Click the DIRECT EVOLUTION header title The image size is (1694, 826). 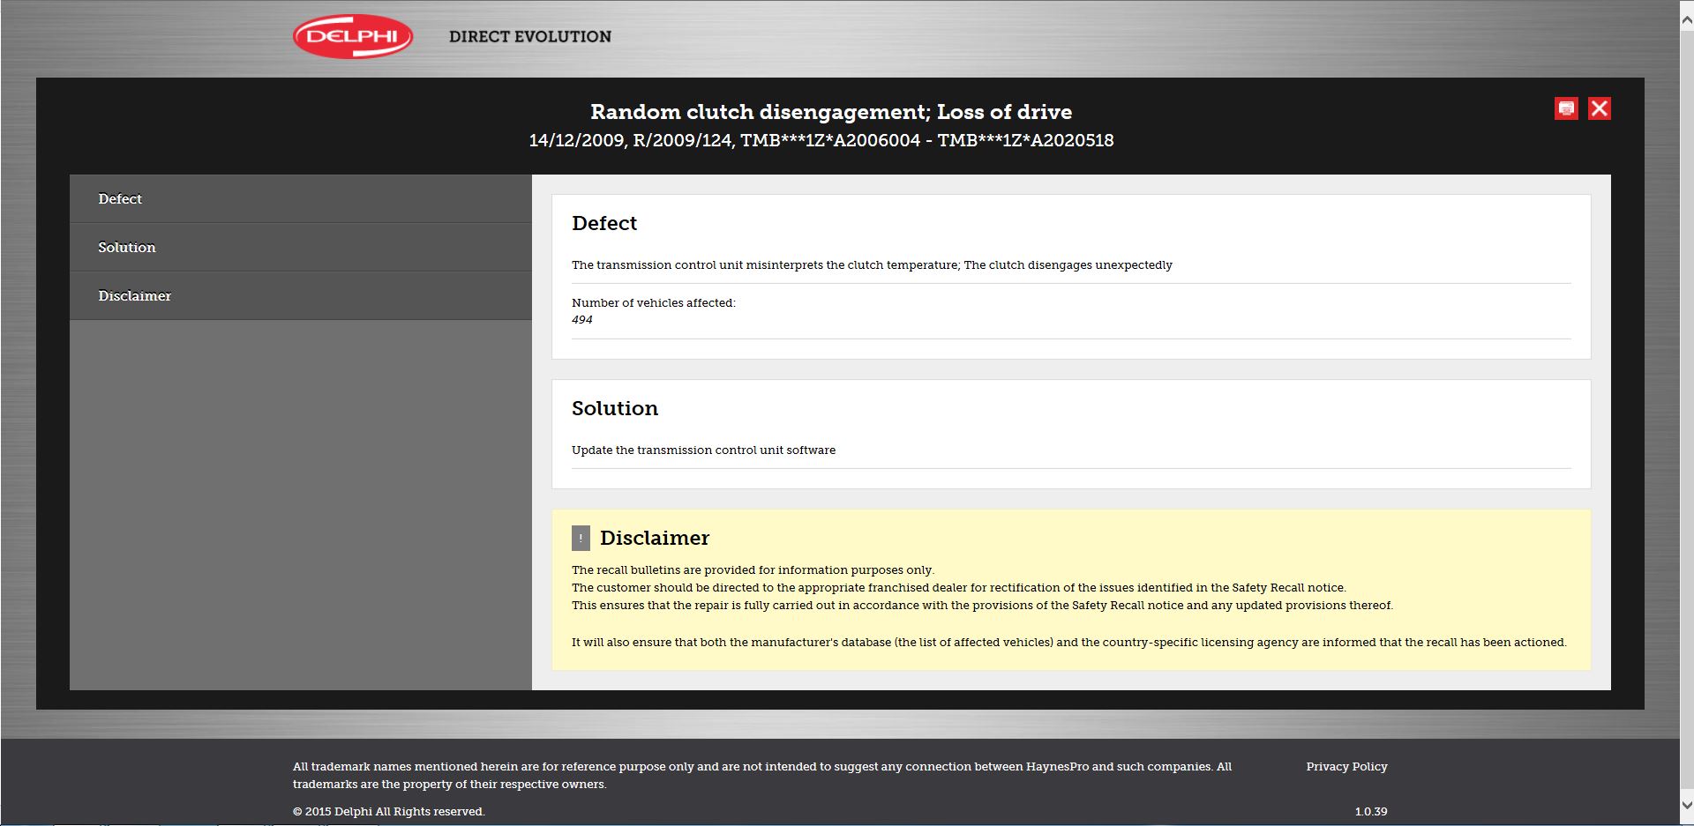click(529, 37)
